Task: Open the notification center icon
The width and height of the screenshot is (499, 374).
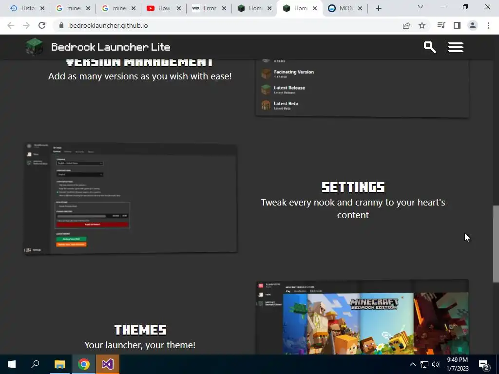Action: coord(484,364)
